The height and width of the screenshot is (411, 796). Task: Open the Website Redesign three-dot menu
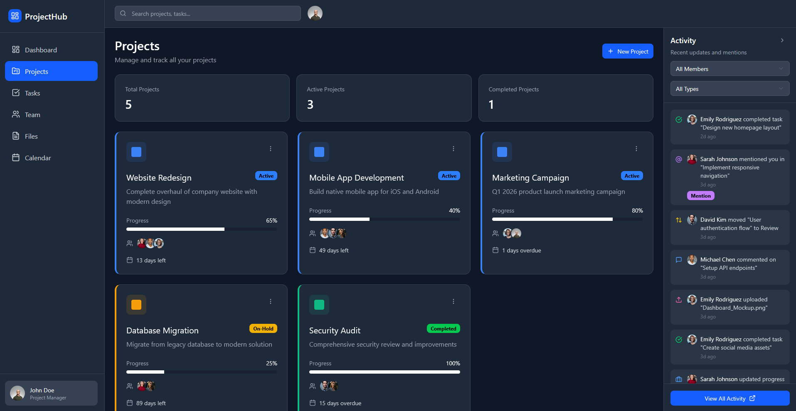point(270,149)
